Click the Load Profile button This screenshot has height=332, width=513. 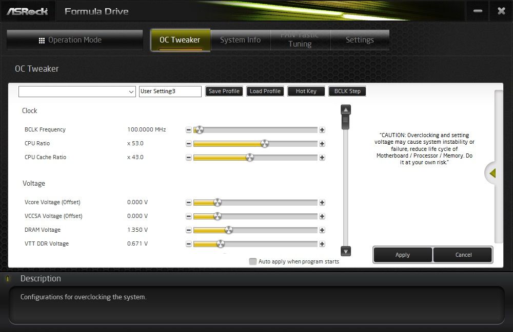coord(265,92)
